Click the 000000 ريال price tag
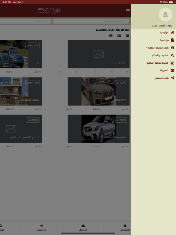The height and width of the screenshot is (235, 176). [33, 120]
